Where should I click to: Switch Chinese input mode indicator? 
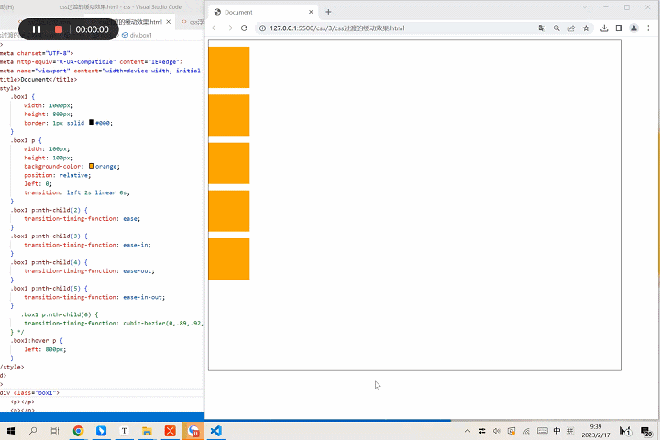[x=557, y=431]
